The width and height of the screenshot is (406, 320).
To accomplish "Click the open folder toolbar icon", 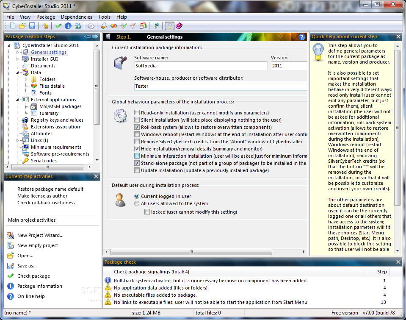I will point(22,26).
